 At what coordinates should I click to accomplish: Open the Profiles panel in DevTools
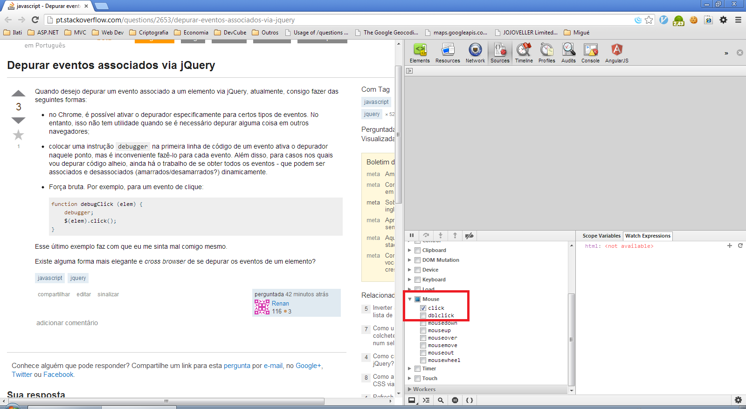click(546, 53)
